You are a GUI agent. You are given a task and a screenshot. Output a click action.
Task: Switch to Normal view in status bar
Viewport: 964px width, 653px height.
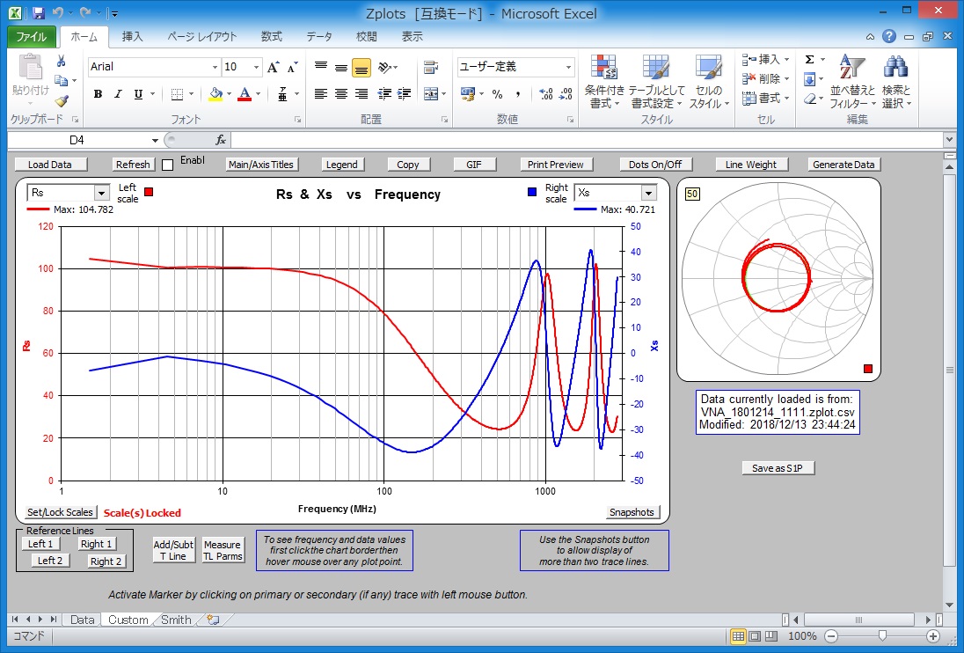coord(738,635)
